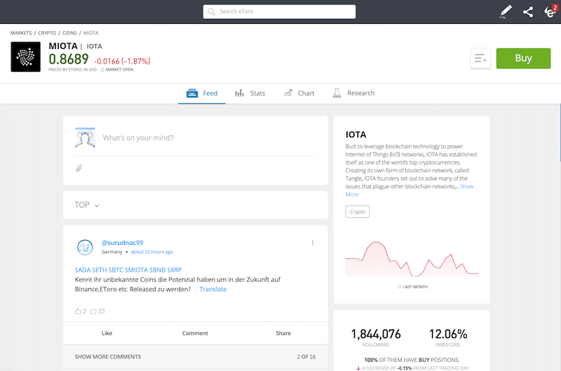
Task: Click the Stats bar-chart icon
Action: pos(239,93)
